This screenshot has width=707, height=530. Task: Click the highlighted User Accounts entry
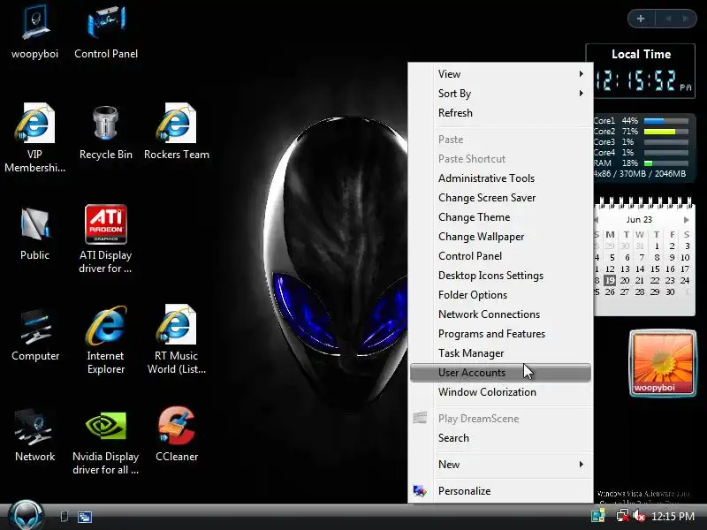click(500, 372)
